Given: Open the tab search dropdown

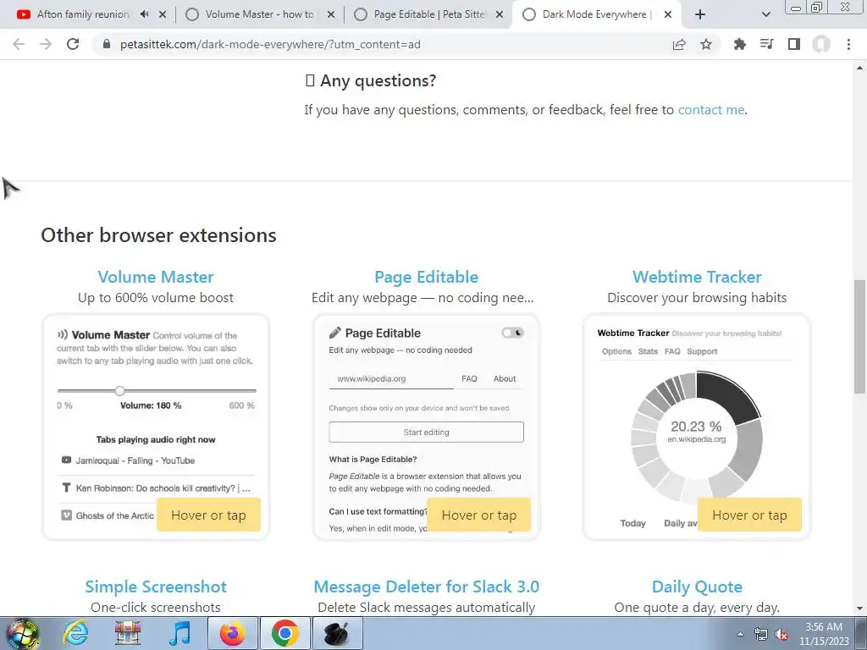Looking at the screenshot, I should (765, 14).
